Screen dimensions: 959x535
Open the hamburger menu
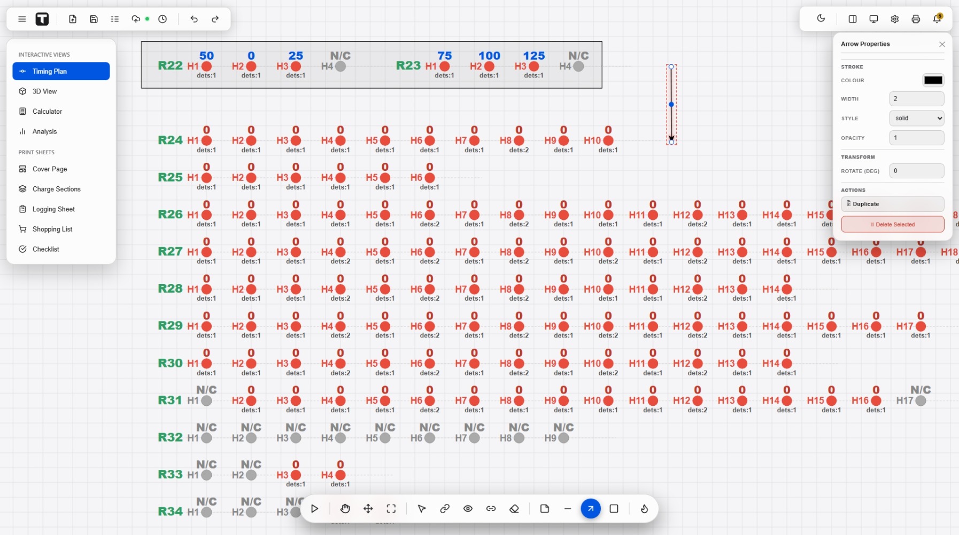coord(22,19)
